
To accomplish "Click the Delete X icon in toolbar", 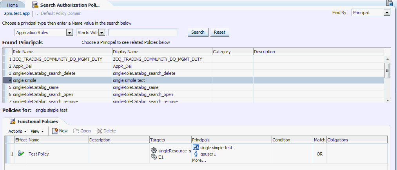I will point(99,131).
